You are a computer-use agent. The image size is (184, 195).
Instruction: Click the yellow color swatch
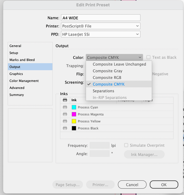[x=74, y=121]
